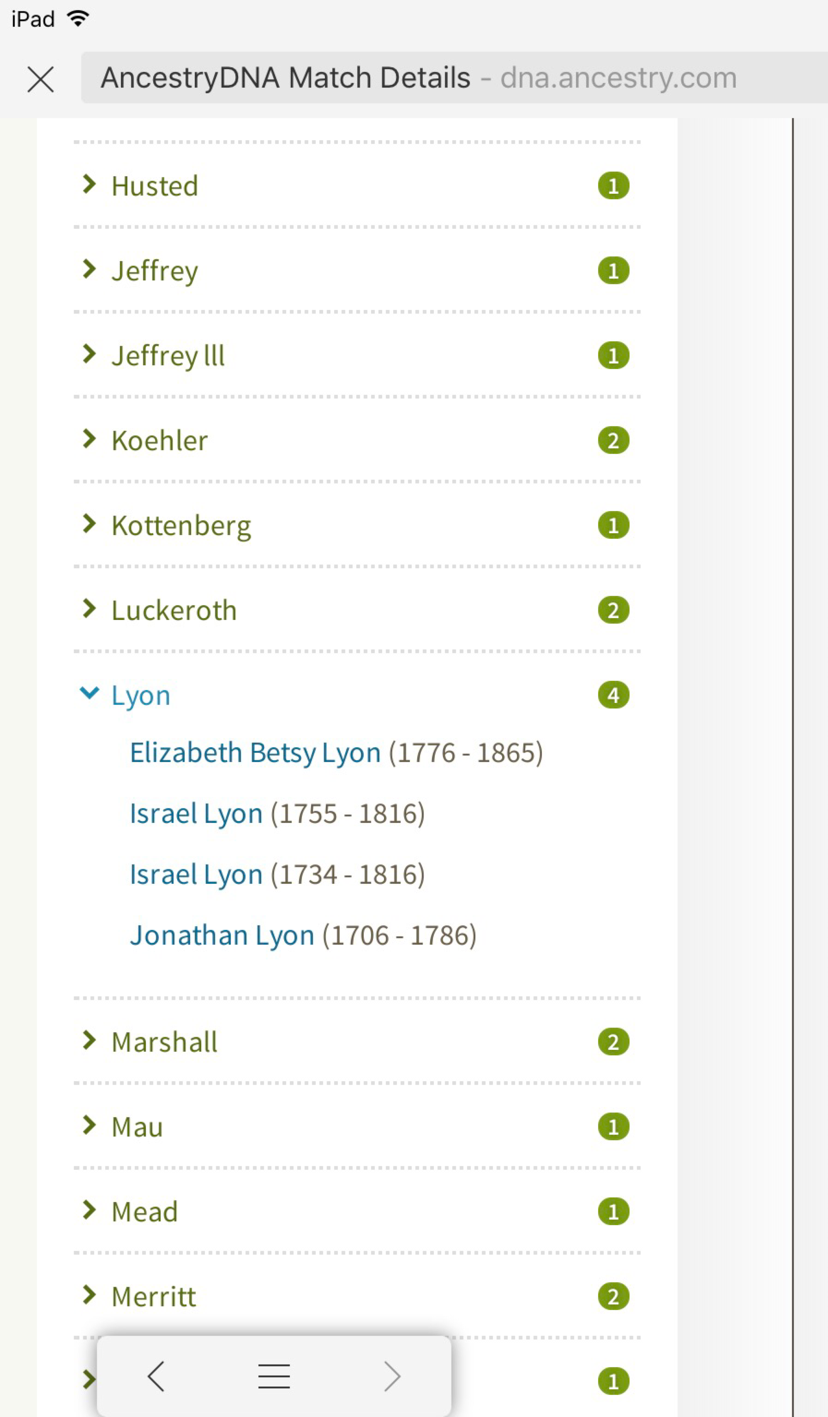This screenshot has width=828, height=1417.
Task: Expand the Marshall surname chevron
Action: coord(89,1040)
